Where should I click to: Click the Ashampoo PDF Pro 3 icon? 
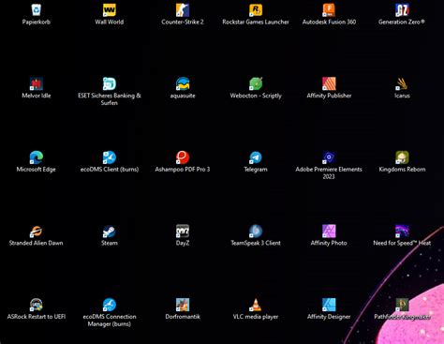pos(183,157)
